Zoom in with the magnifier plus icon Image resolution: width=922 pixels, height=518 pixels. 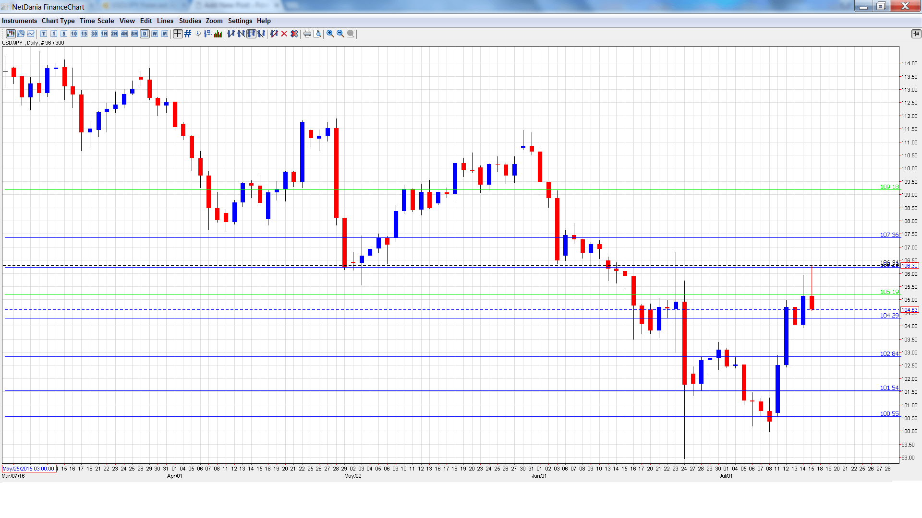pos(330,34)
